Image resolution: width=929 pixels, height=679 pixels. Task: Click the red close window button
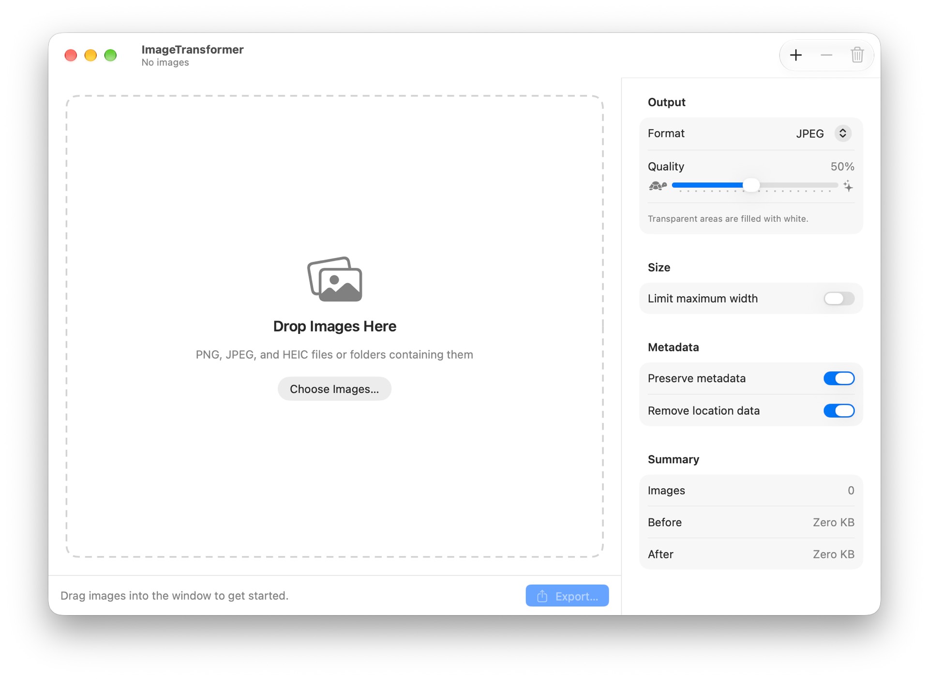[71, 55]
